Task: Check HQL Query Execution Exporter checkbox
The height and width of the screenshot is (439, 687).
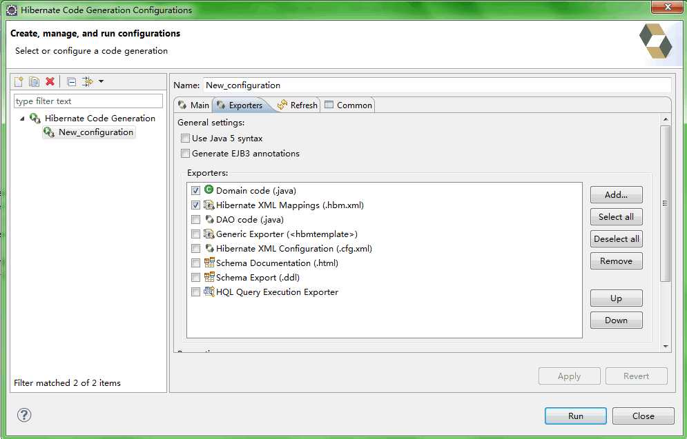Action: click(195, 292)
